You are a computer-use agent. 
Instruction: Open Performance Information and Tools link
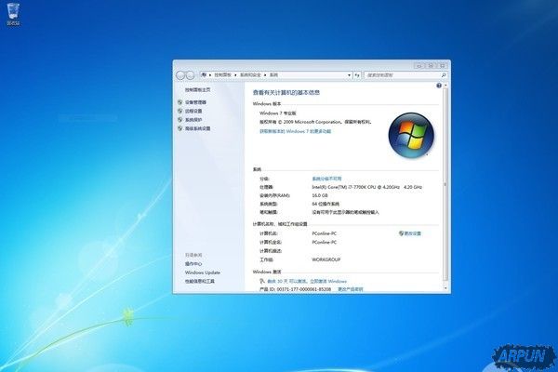click(x=200, y=281)
